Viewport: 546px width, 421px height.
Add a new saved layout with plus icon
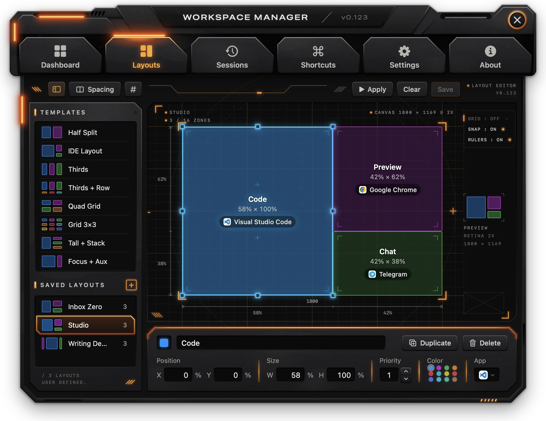coord(131,285)
